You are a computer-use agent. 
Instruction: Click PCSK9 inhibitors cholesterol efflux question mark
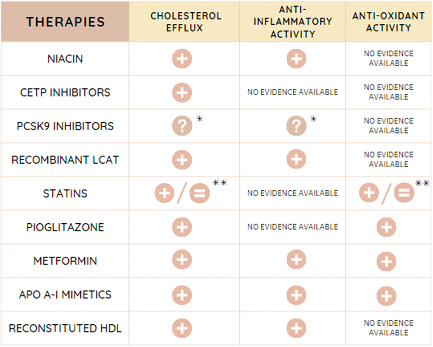pyautogui.click(x=182, y=126)
